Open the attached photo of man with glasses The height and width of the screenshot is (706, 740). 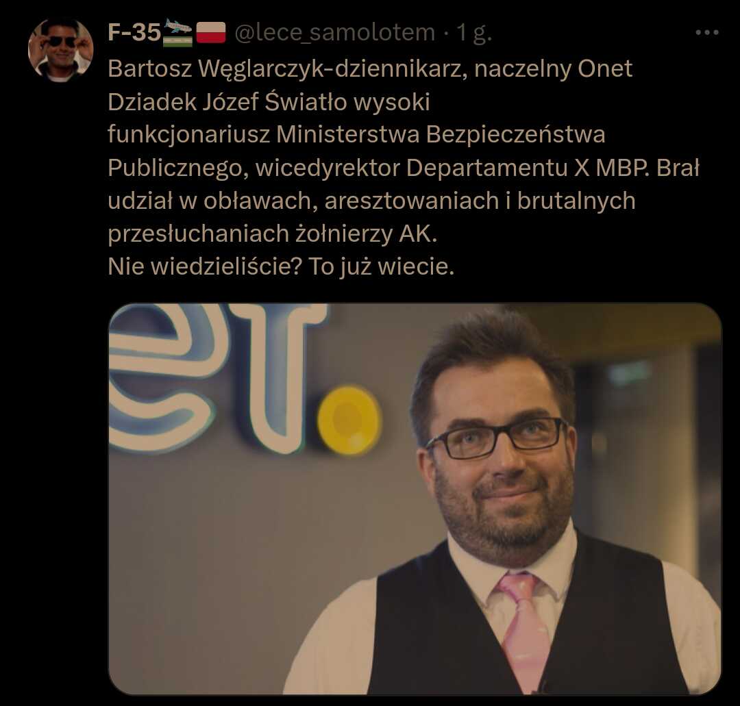(415, 499)
